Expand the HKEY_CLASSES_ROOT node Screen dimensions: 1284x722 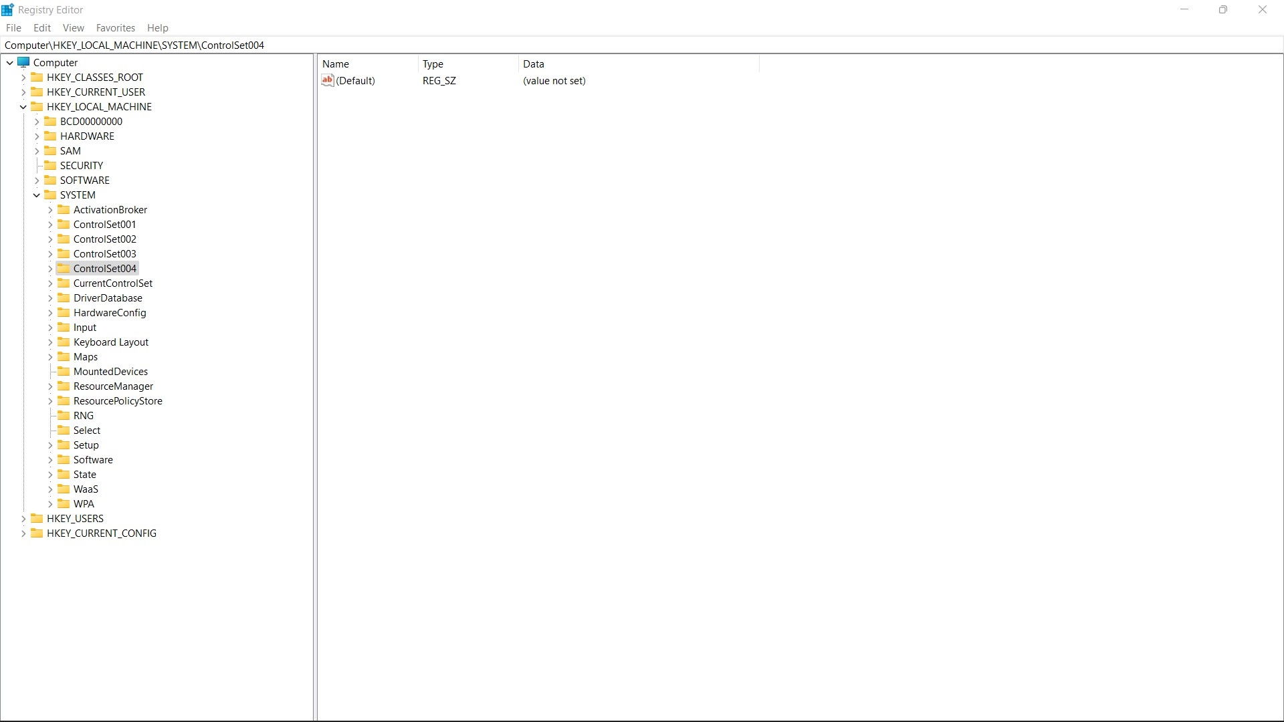23,78
